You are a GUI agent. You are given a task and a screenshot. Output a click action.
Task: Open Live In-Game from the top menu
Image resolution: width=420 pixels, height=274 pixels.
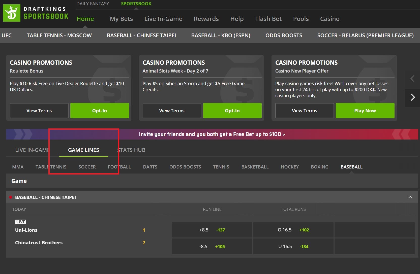(x=163, y=19)
